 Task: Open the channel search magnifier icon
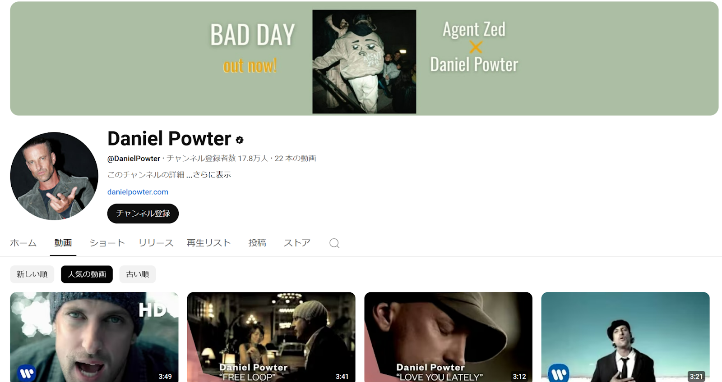pos(334,243)
